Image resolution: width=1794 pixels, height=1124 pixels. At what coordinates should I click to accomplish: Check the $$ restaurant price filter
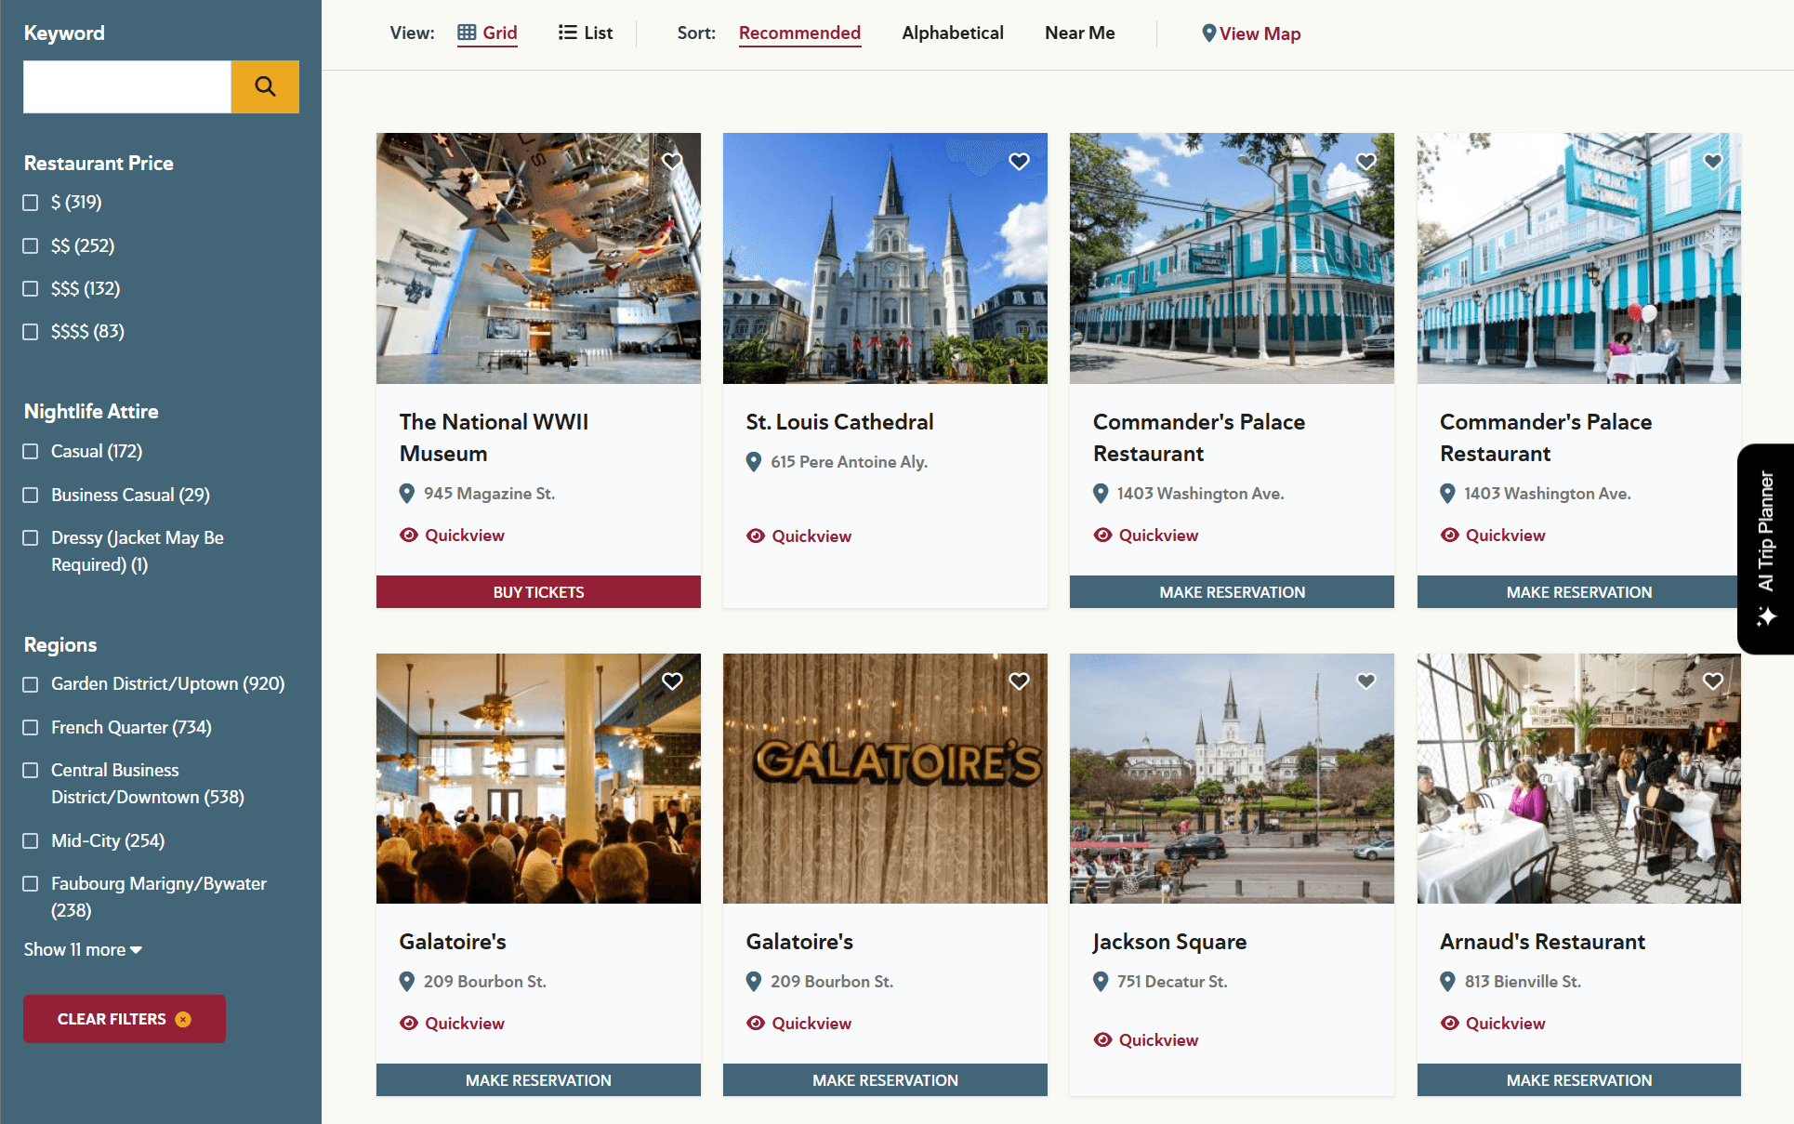(x=31, y=246)
